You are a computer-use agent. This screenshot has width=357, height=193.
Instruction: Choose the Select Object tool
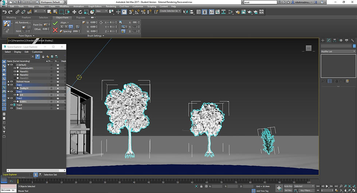coord(49,12)
